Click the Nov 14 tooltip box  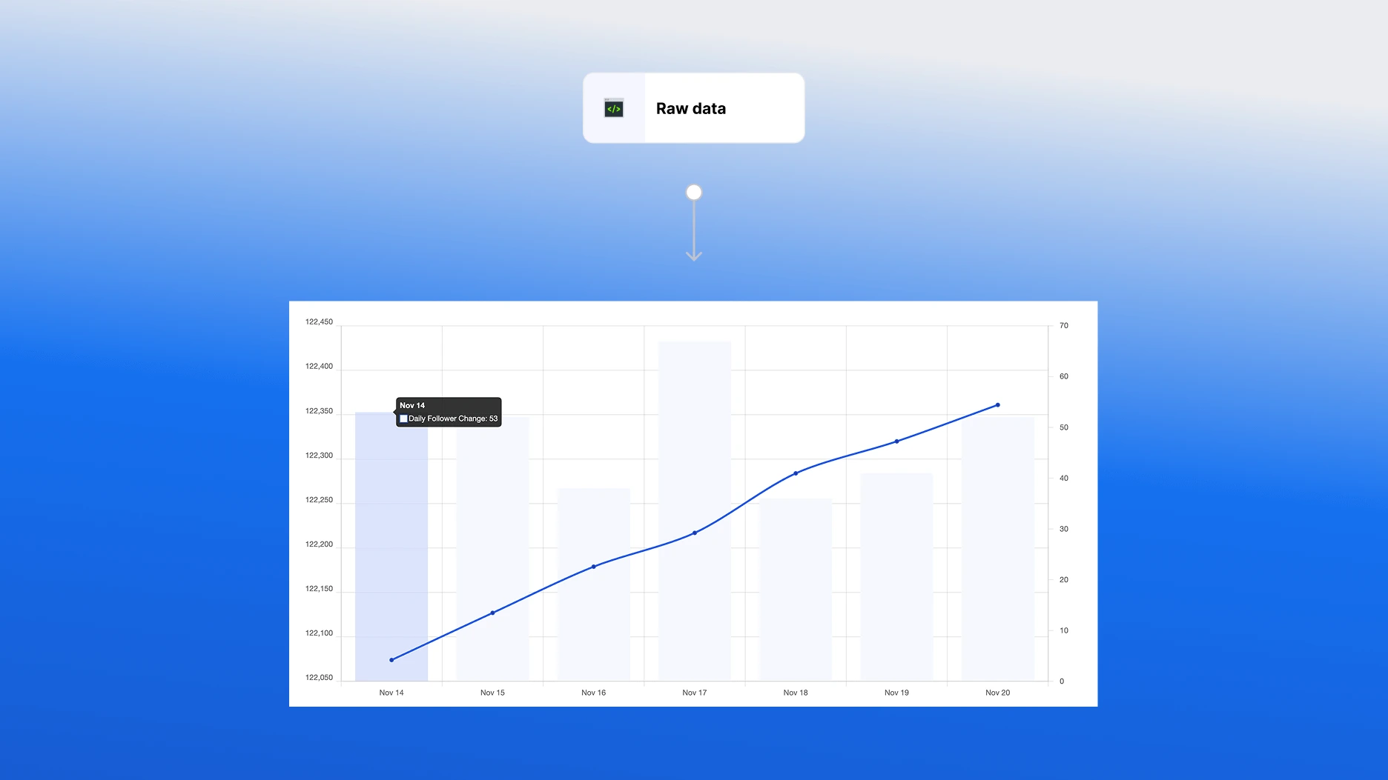[449, 412]
